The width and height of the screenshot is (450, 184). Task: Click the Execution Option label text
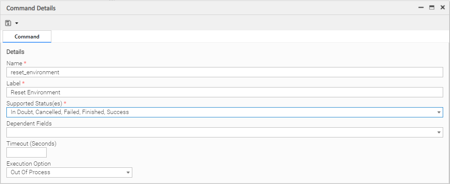29,164
